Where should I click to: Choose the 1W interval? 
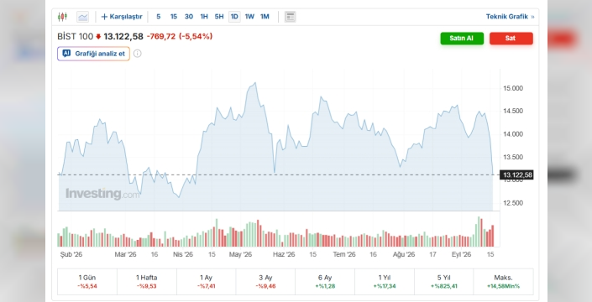click(x=249, y=17)
